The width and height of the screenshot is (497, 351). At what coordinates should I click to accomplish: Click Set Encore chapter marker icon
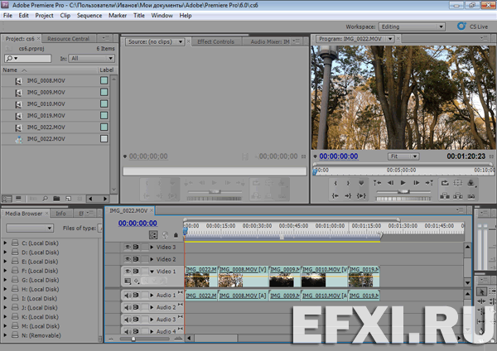pos(165,235)
